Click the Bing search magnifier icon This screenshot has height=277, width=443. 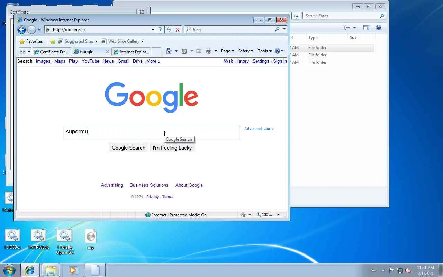[277, 30]
